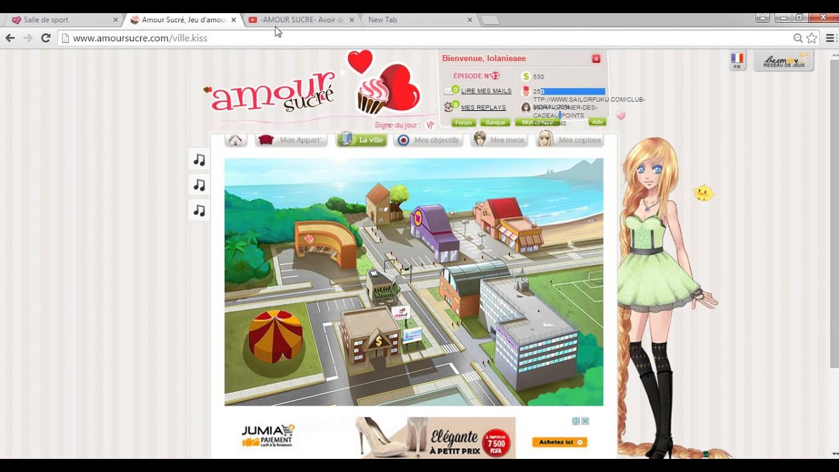Click the Épisode N°13 label
Screen dimensions: 839x472
tap(476, 76)
